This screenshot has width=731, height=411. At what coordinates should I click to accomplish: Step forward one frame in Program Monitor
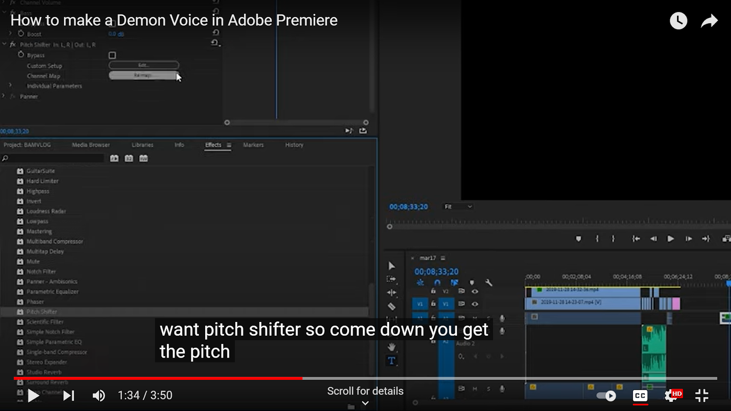689,238
